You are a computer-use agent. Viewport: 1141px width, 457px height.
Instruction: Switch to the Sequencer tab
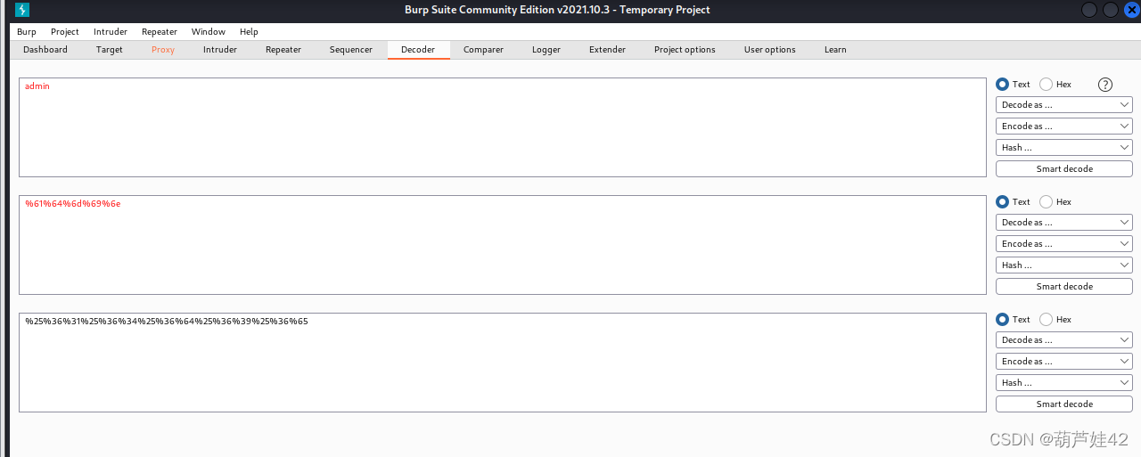(x=351, y=50)
